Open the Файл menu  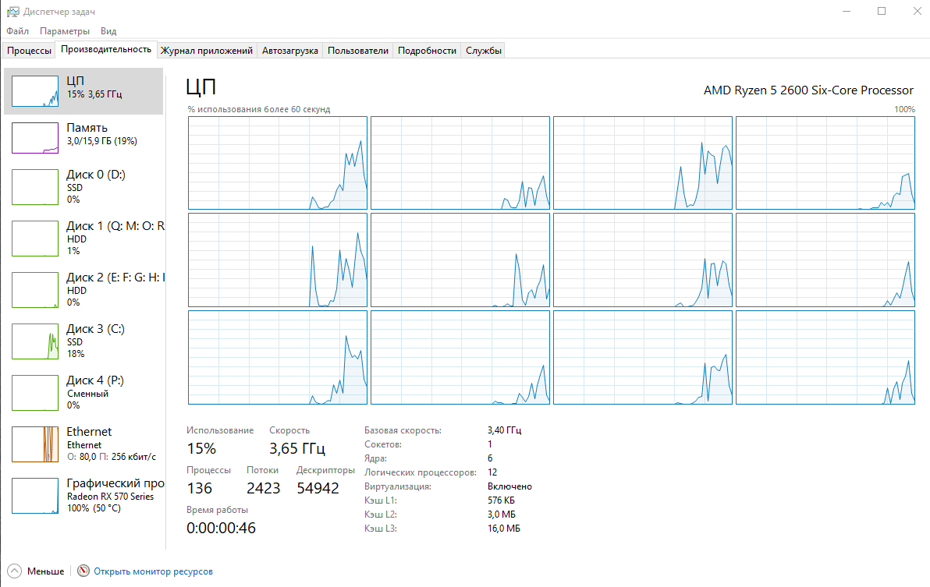[x=18, y=31]
